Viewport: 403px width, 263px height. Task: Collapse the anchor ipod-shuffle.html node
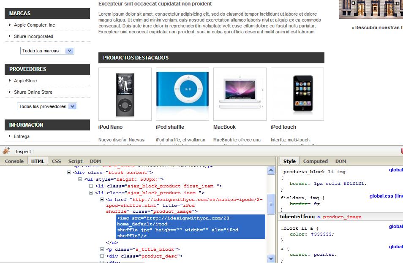(x=102, y=199)
